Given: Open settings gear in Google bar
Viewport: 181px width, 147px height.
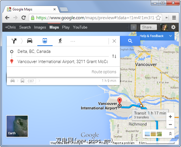Looking at the screenshot, I should [x=173, y=27].
